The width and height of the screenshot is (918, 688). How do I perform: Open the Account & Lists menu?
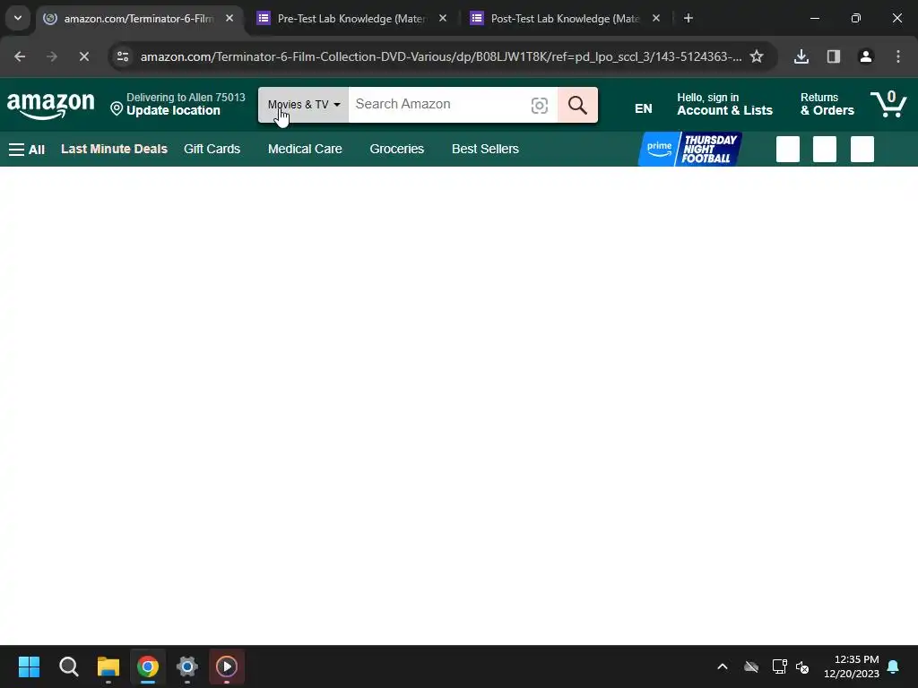pos(724,104)
